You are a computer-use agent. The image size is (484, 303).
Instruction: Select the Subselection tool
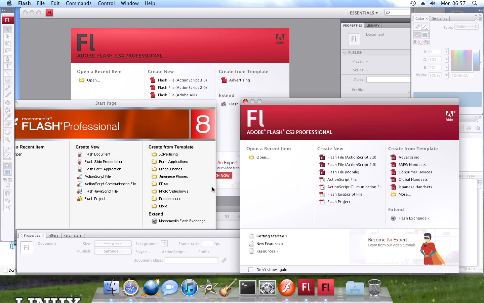point(7,36)
